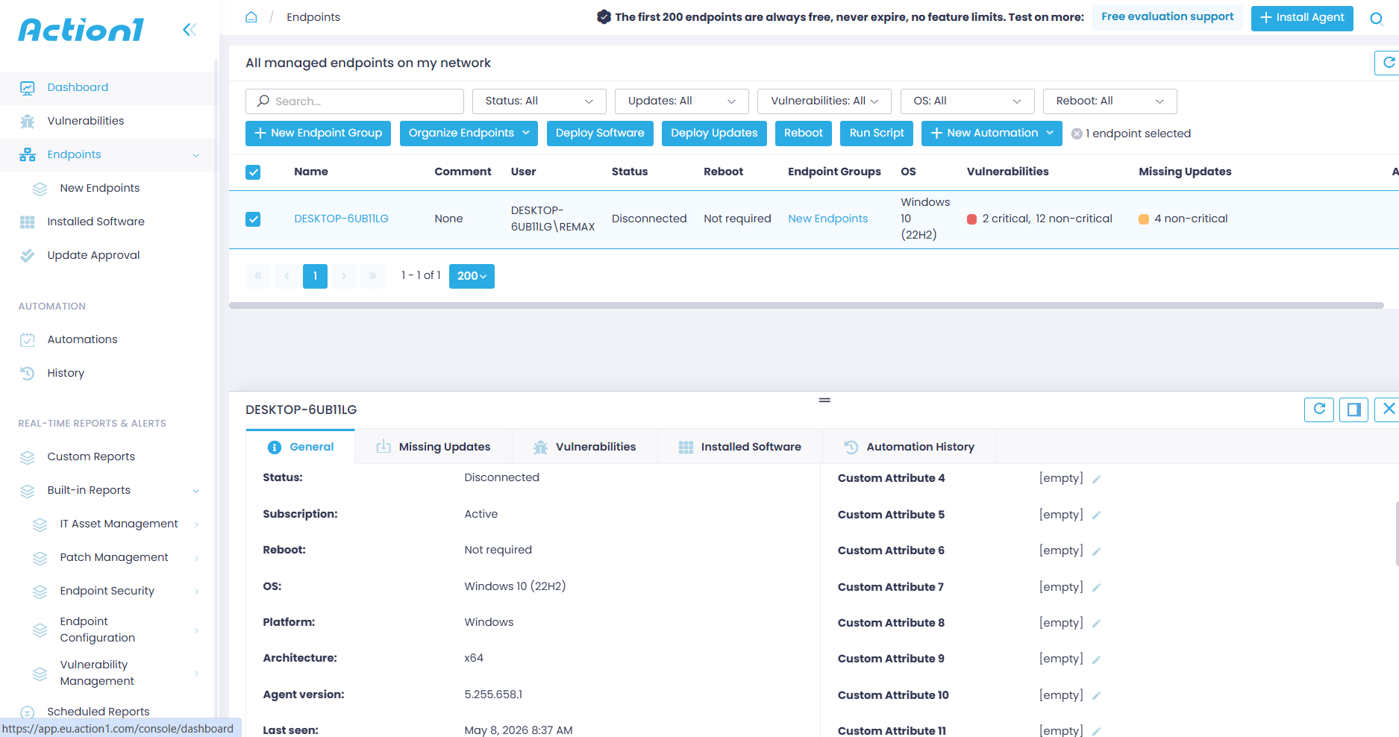Open New Endpoints group link in table row
Viewport: 1399px width, 737px height.
(x=828, y=219)
